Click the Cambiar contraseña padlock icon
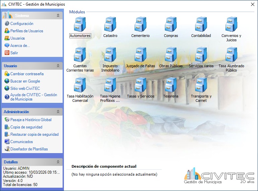 tap(7, 74)
